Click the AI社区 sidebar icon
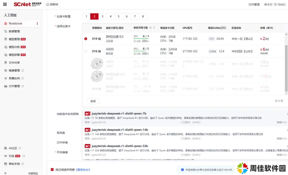Viewport: 288px width, 175px height. pyautogui.click(x=6, y=148)
